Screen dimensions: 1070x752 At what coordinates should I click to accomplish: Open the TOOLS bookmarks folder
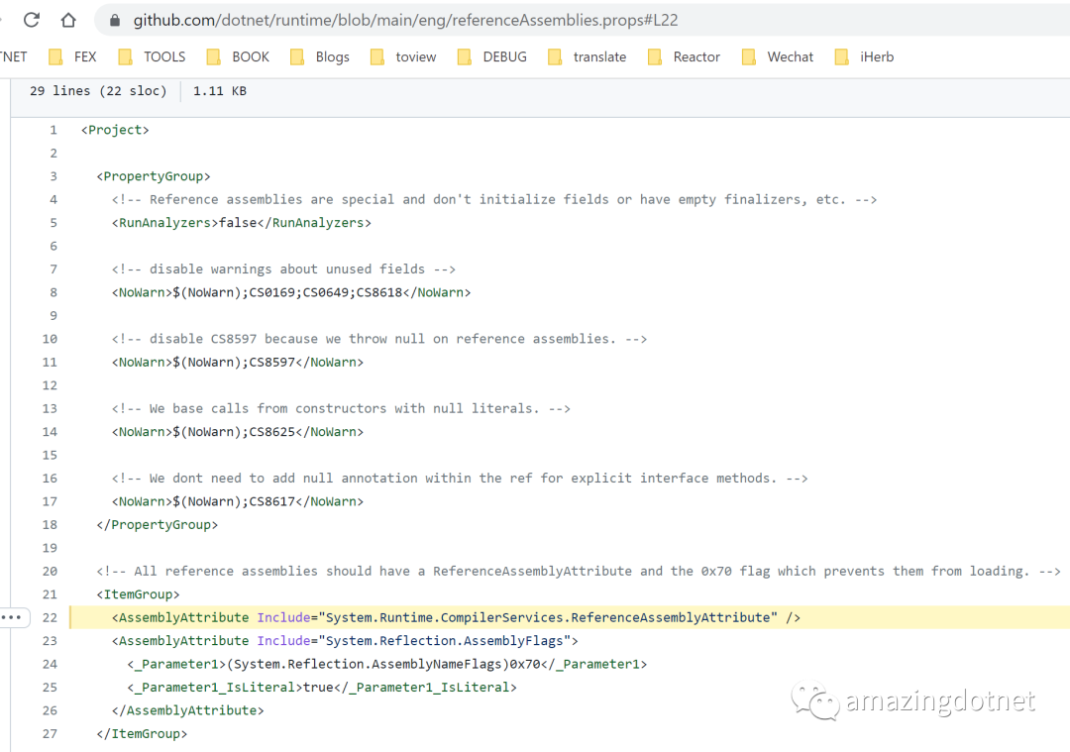(152, 56)
